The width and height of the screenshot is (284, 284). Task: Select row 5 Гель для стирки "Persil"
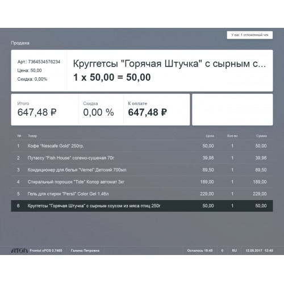142,194
